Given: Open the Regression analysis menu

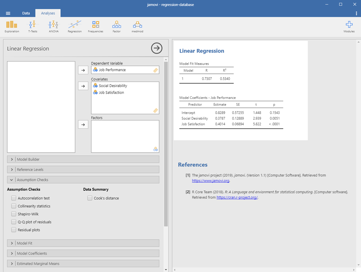Looking at the screenshot, I should coord(74,26).
